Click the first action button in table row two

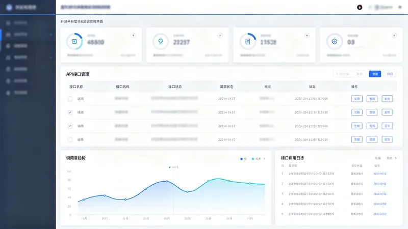coord(356,112)
